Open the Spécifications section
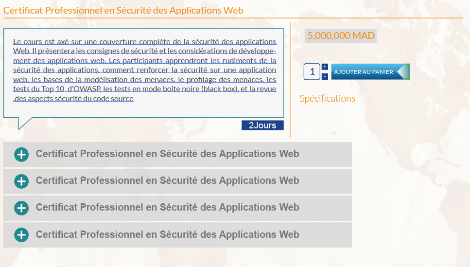The image size is (470, 267). (x=327, y=99)
